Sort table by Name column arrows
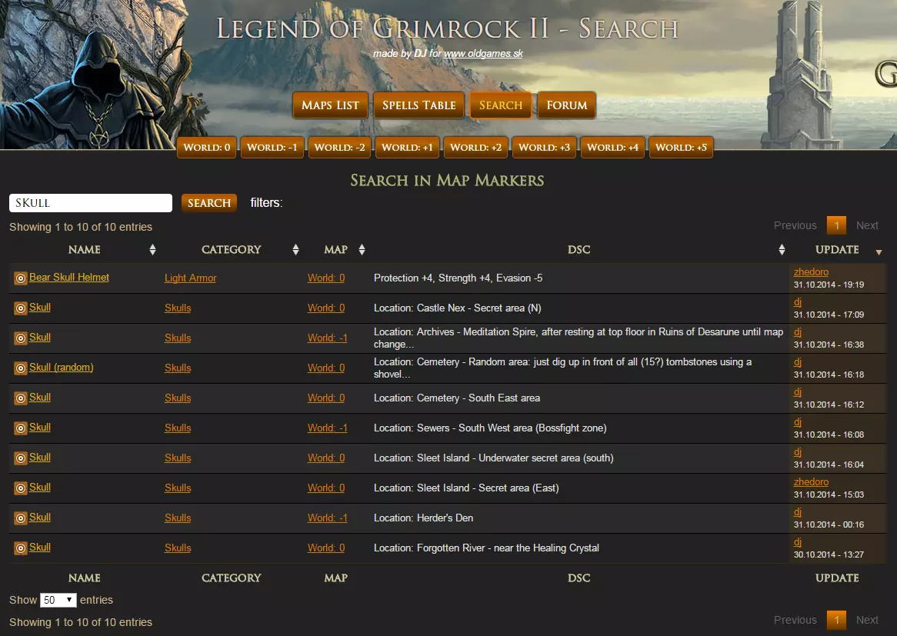 point(152,249)
